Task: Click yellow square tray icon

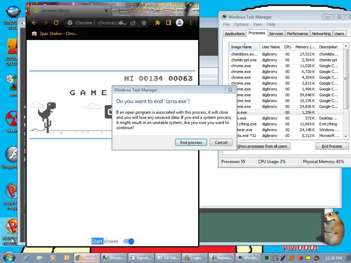Action: 308,258
